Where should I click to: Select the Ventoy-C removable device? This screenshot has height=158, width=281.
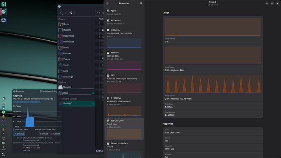pos(77,103)
